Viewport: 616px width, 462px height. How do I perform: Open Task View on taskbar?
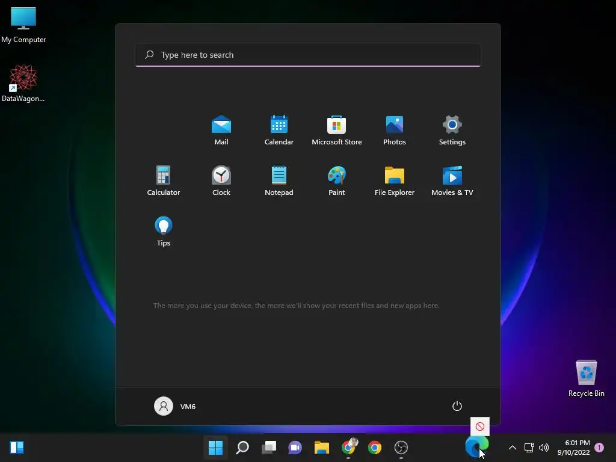269,448
